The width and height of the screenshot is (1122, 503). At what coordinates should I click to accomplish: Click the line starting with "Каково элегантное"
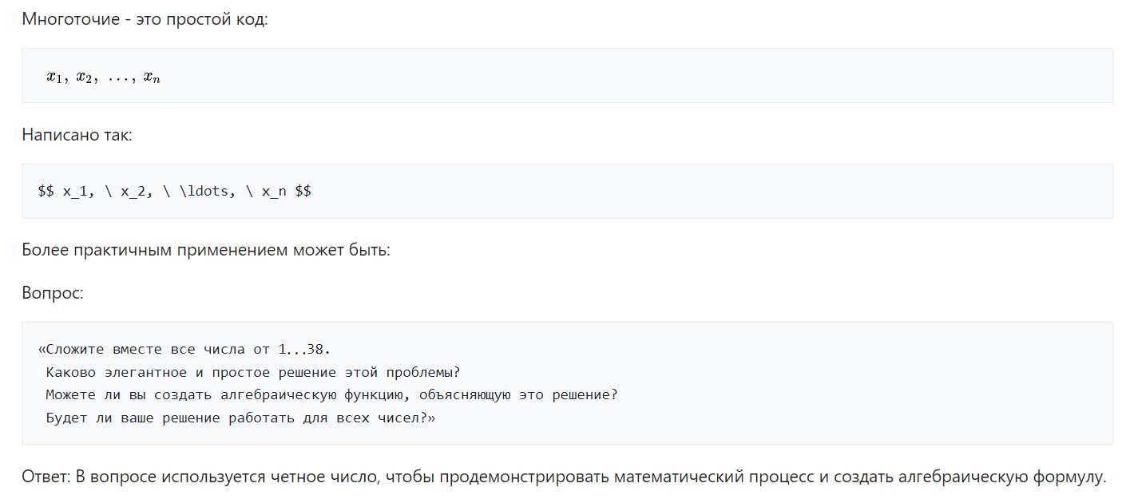(x=252, y=372)
